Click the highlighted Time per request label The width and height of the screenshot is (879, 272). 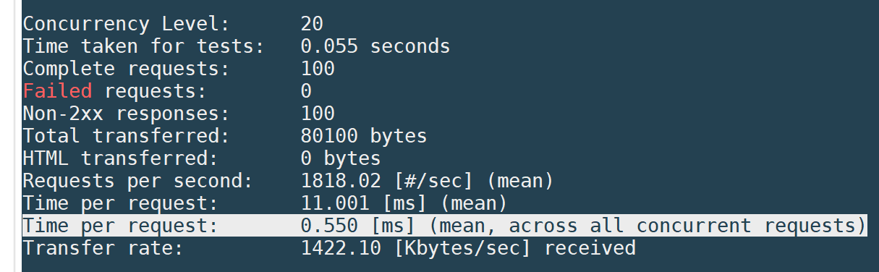pyautogui.click(x=120, y=226)
